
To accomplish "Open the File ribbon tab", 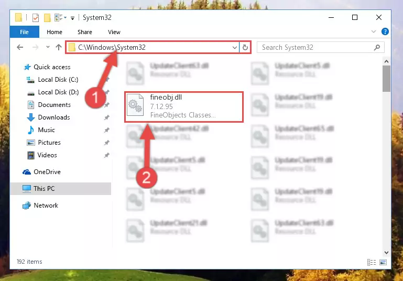I will pyautogui.click(x=25, y=32).
